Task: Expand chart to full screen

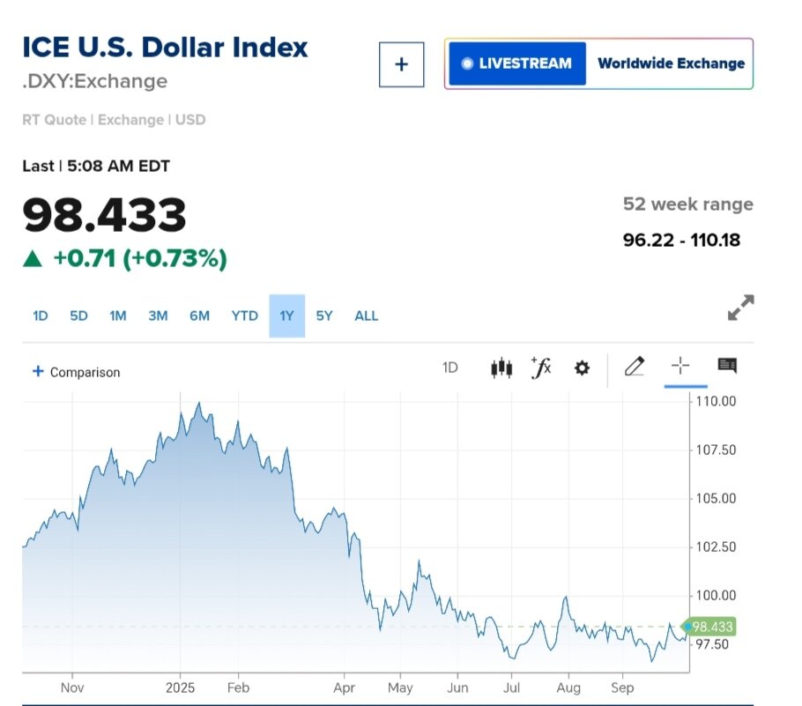Action: click(x=740, y=308)
